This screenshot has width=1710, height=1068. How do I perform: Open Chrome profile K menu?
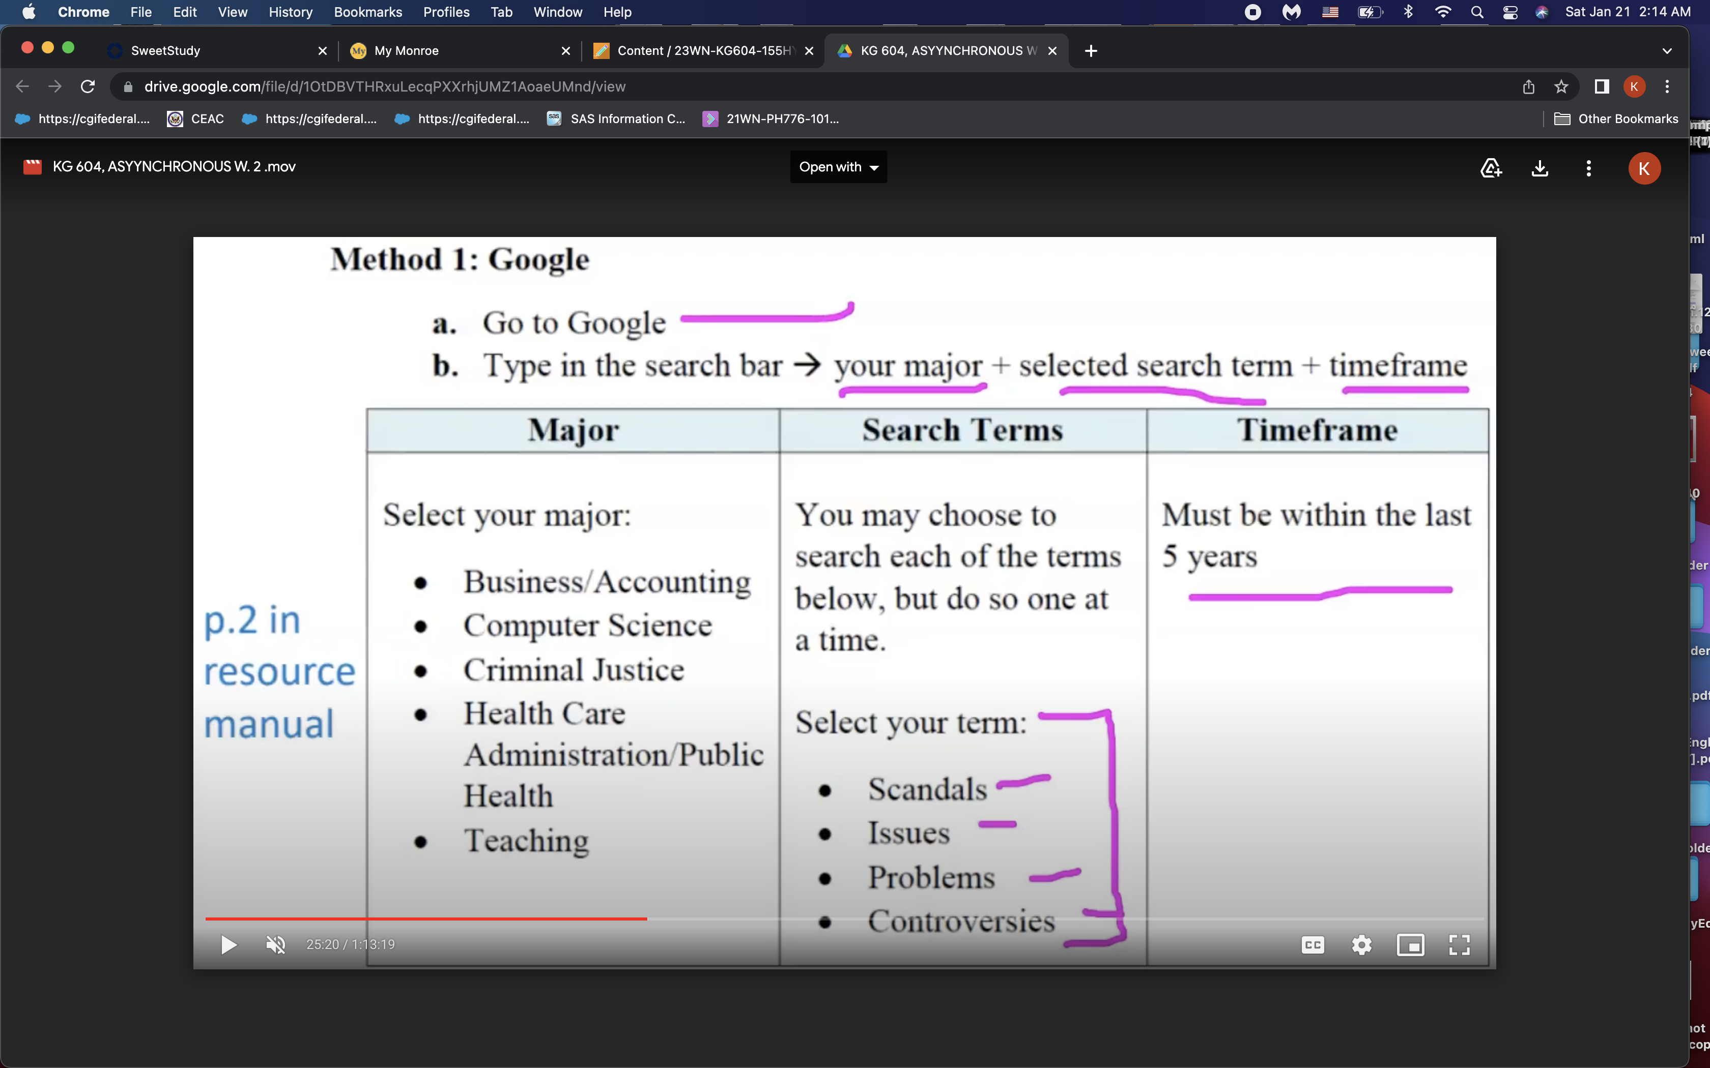[x=1634, y=86]
